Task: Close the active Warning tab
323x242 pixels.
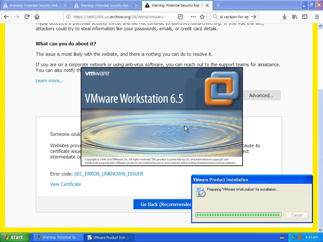Action: coord(208,5)
